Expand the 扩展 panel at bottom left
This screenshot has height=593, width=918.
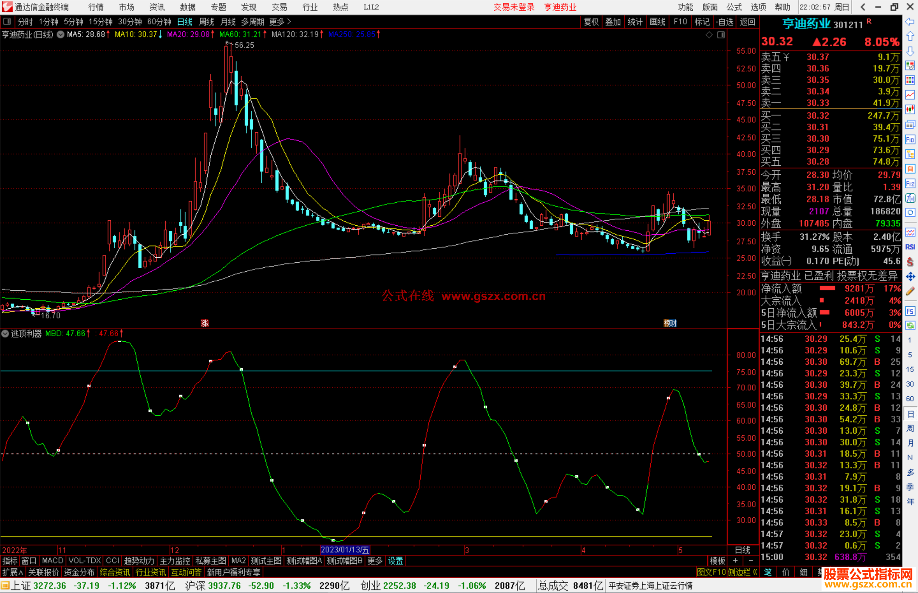tap(13, 572)
